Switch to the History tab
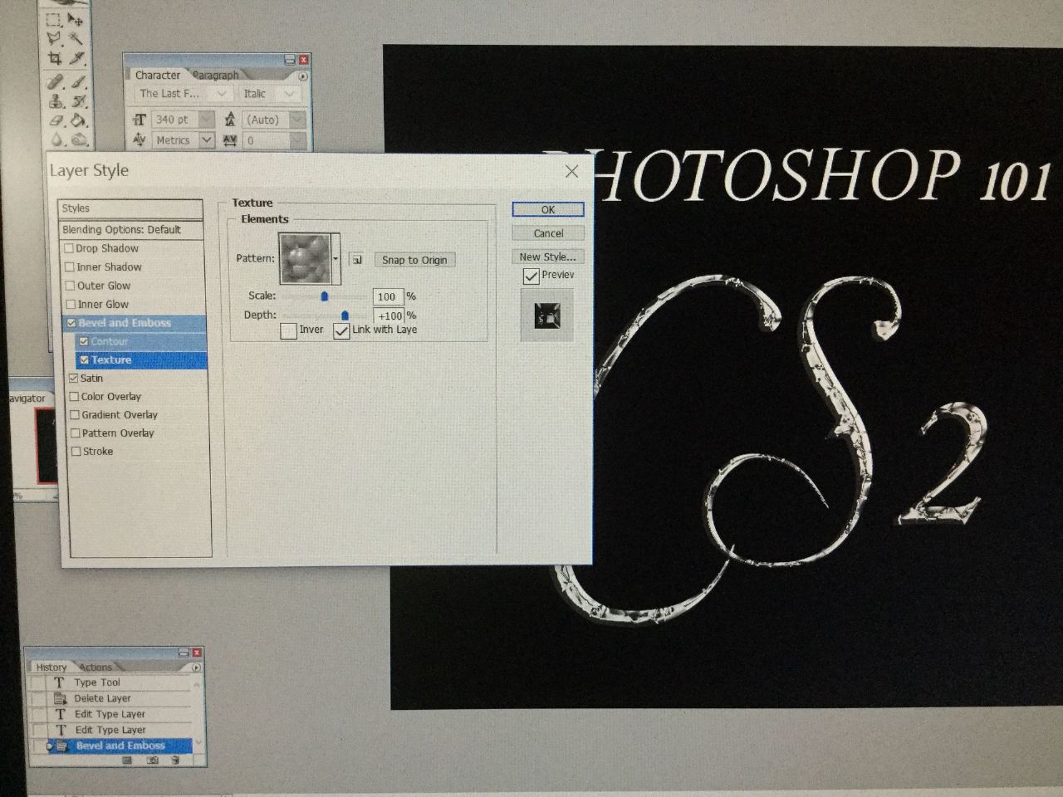 [51, 667]
